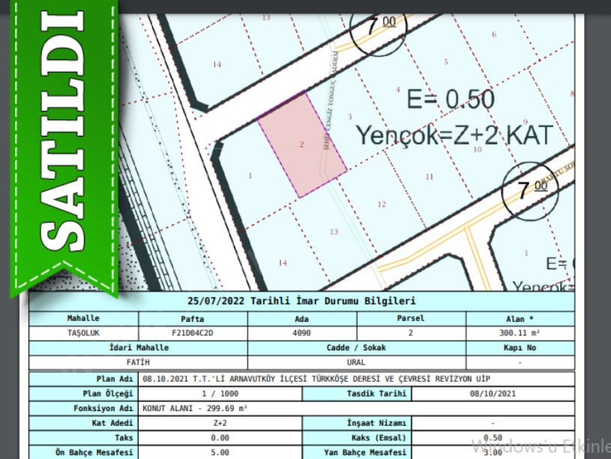Image resolution: width=611 pixels, height=459 pixels.
Task: Click the URAL street name cell
Action: coord(356,361)
